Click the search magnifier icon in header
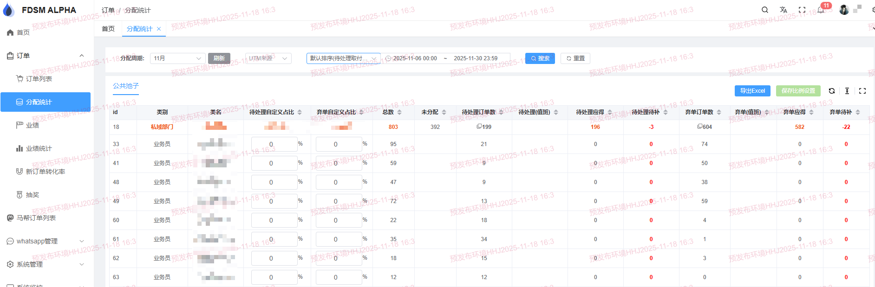This screenshot has width=875, height=287. click(x=764, y=10)
